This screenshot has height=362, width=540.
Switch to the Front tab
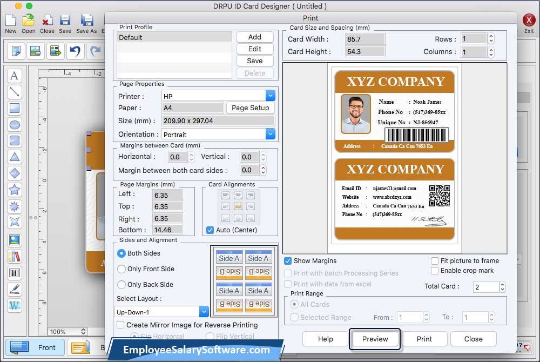[35, 347]
